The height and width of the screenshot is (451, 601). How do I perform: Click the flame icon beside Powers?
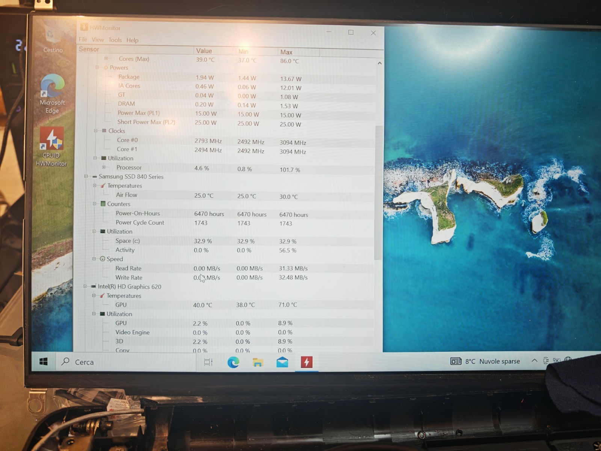point(106,68)
